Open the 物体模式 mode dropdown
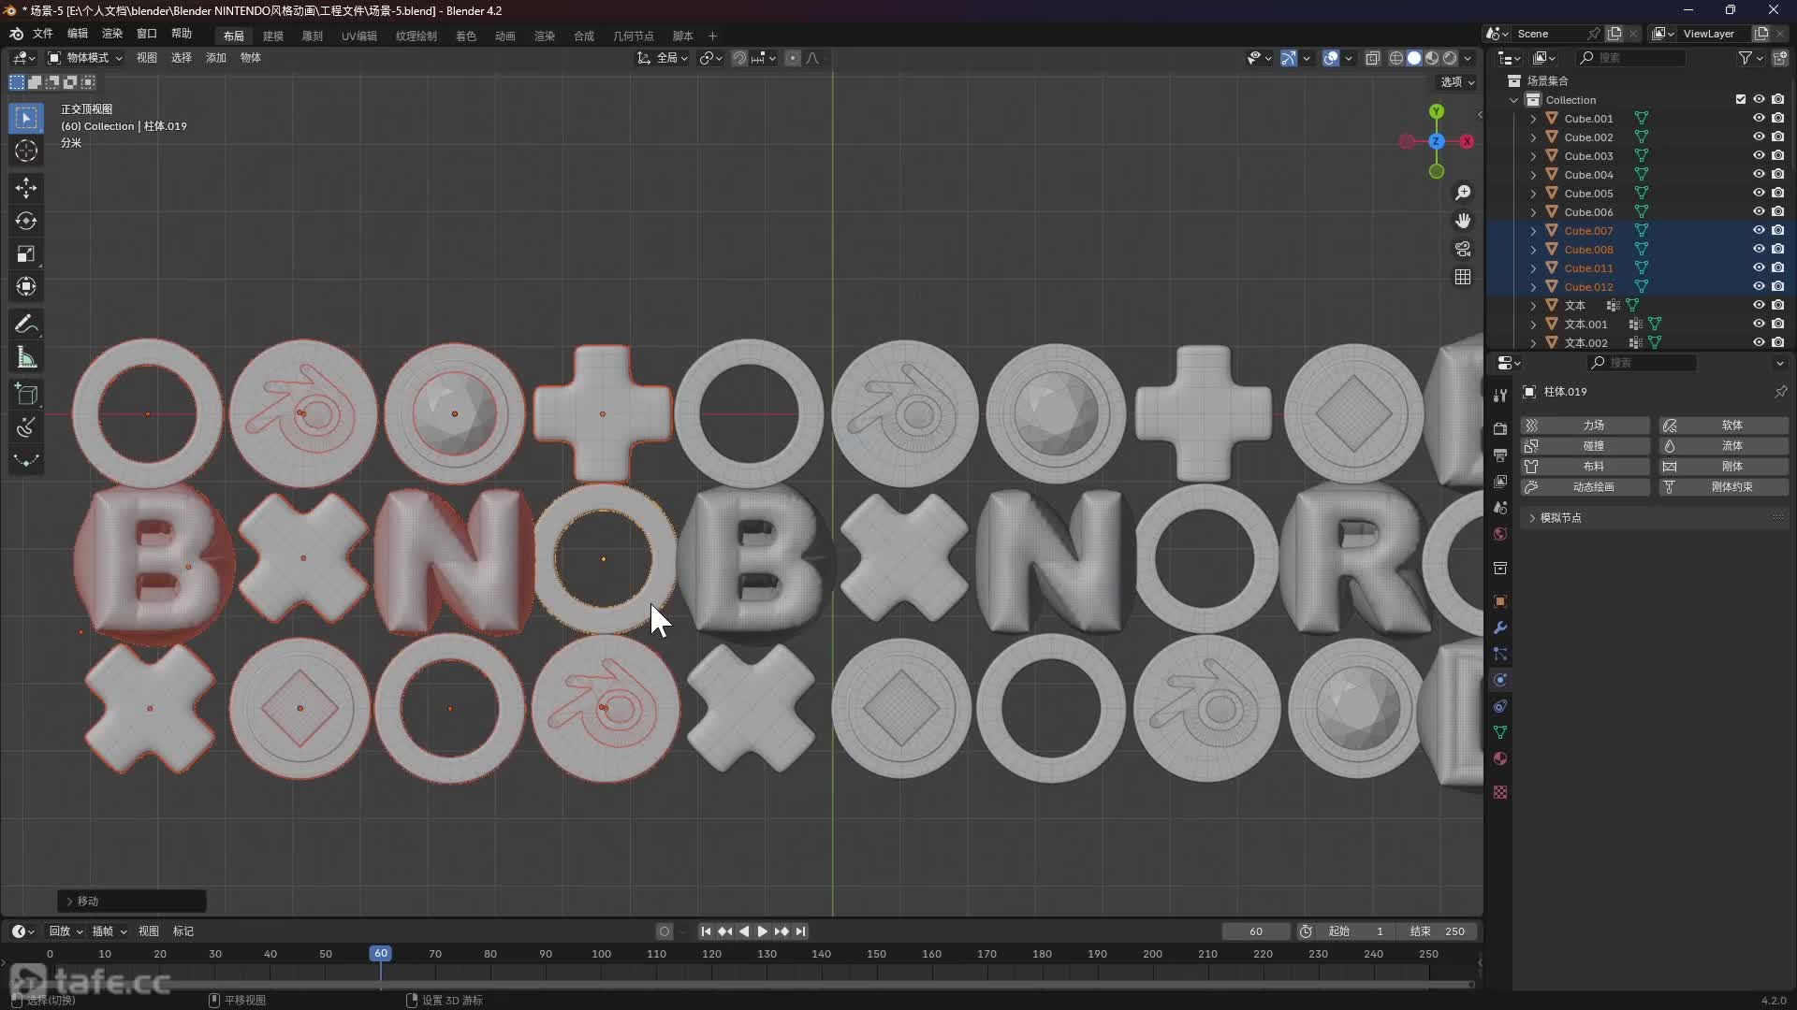The height and width of the screenshot is (1010, 1797). [85, 58]
